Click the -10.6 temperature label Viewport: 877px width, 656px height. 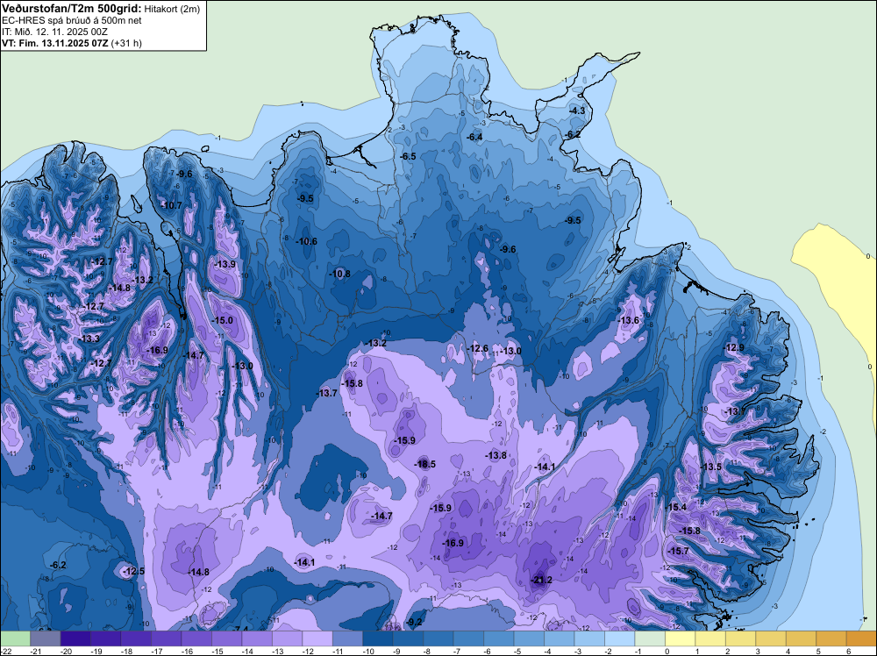(x=306, y=241)
